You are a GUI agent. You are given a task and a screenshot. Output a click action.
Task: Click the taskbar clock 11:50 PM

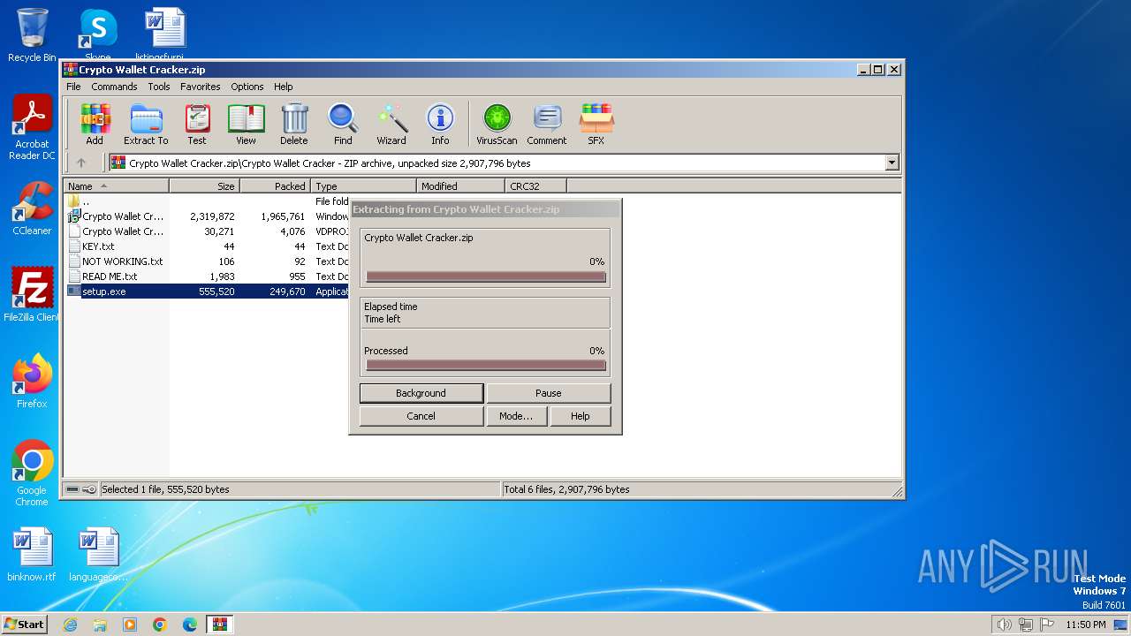1085,625
